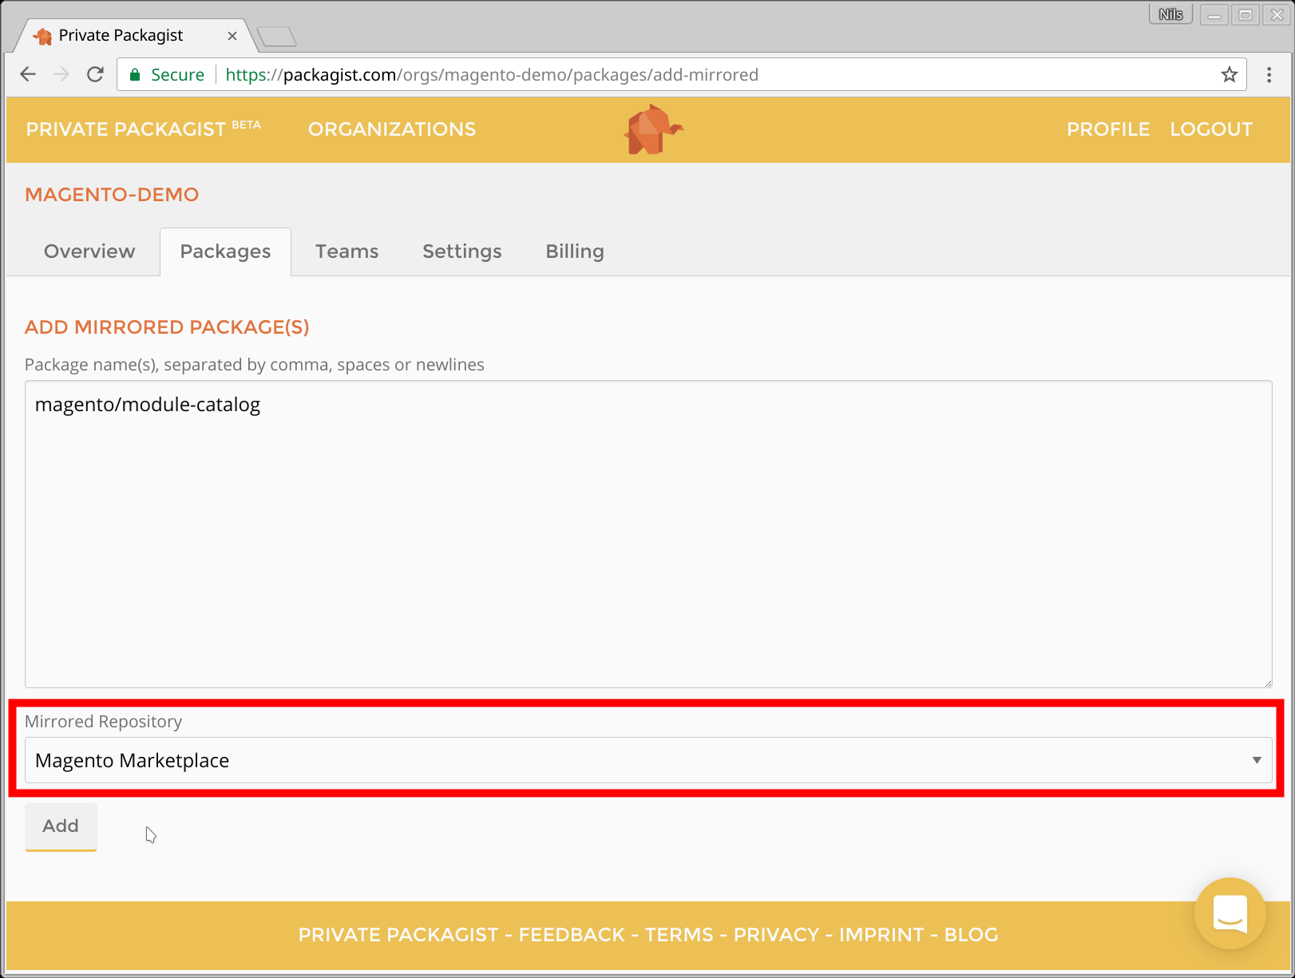Minimize the browser window
This screenshot has width=1295, height=978.
point(1214,14)
